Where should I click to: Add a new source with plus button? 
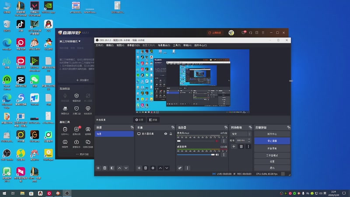pos(139,168)
